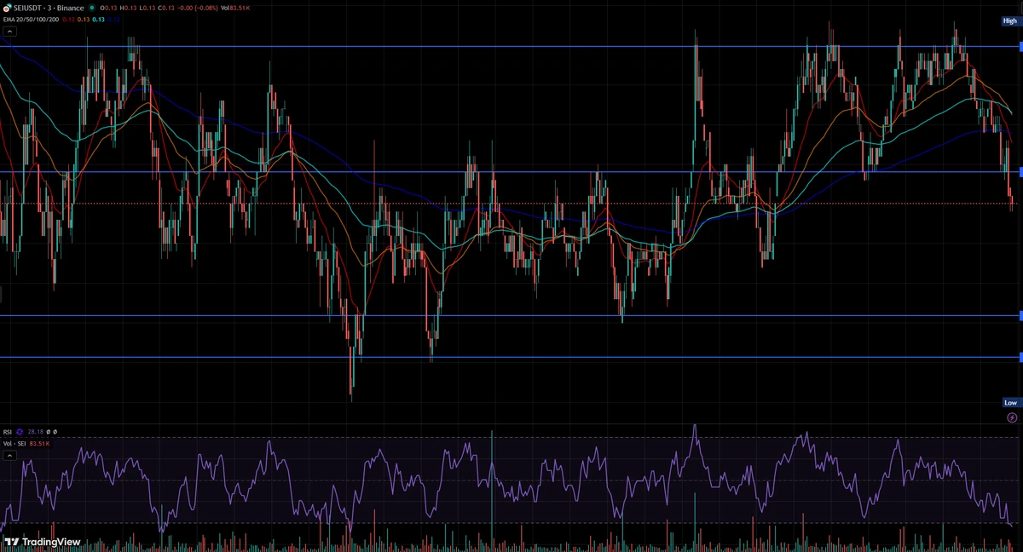Select the EMA 20/50/100/200 indicator label
Screen dimensions: 1023x552
click(x=31, y=20)
